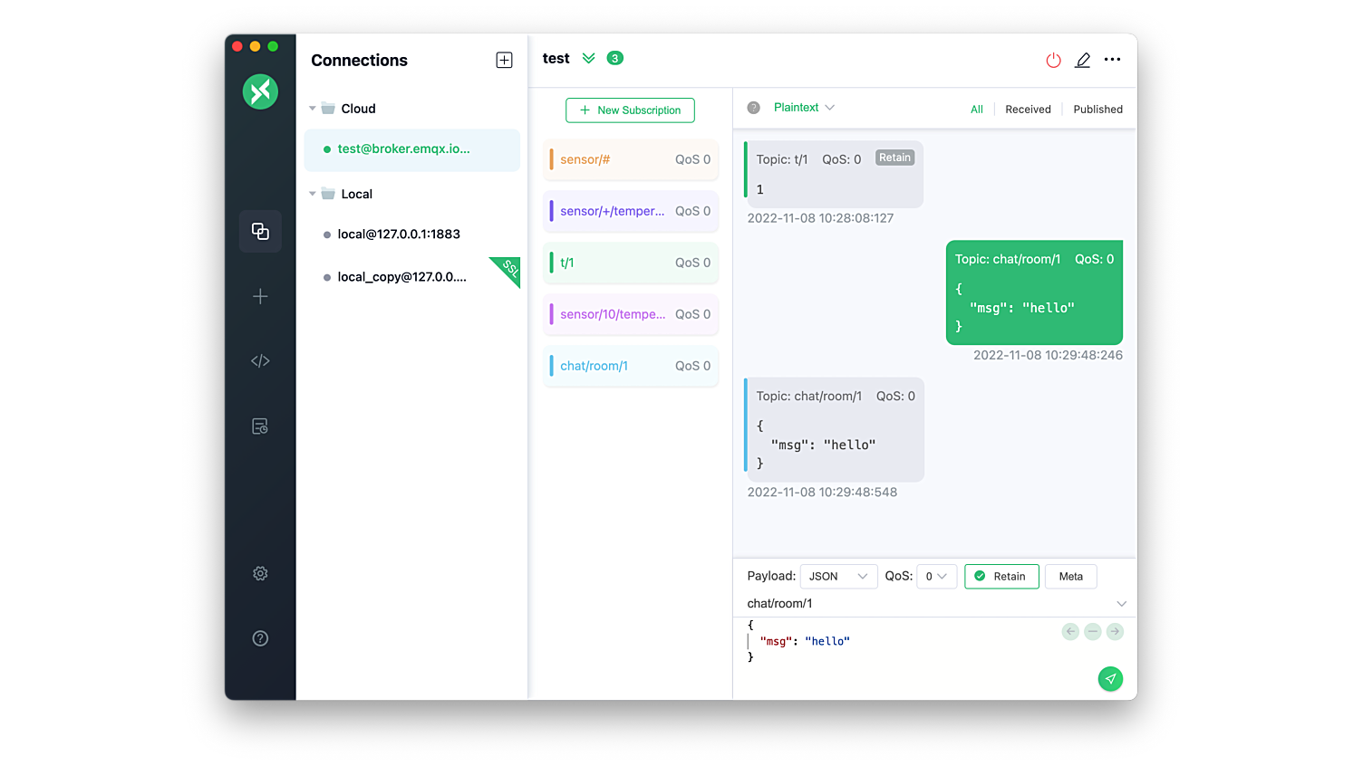Open the QoS level dropdown

click(x=937, y=576)
